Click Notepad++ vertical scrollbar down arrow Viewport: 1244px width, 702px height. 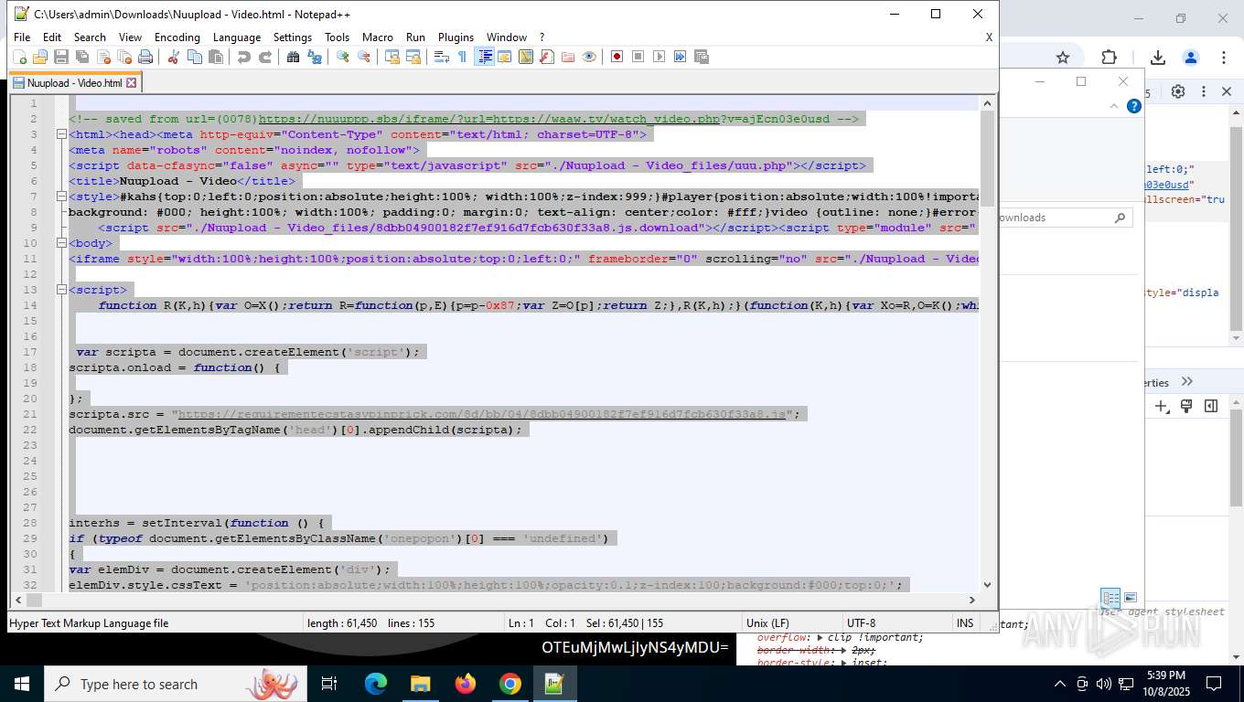987,585
